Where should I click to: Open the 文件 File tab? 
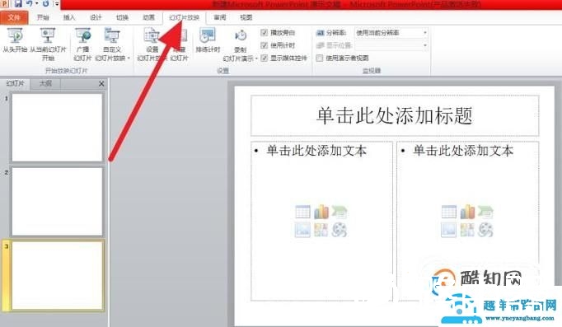14,17
